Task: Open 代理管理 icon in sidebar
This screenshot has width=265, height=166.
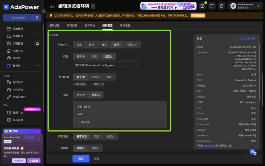Action: coord(9,44)
